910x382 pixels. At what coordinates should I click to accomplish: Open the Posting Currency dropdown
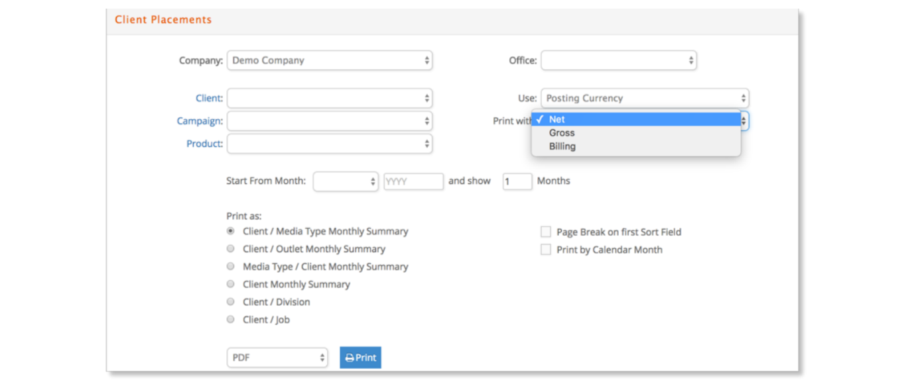click(x=644, y=99)
